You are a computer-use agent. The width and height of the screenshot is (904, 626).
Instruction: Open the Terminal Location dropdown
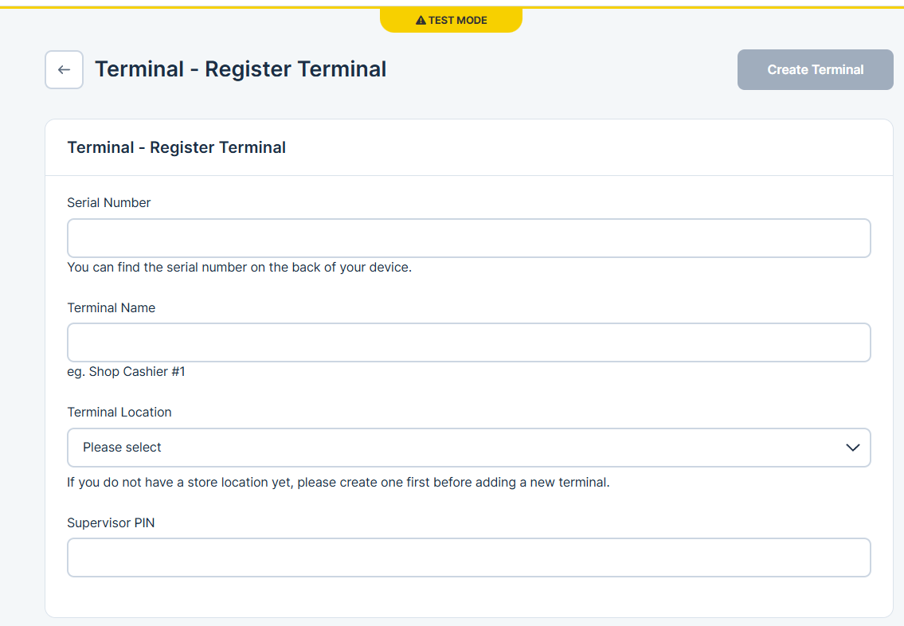click(x=468, y=448)
